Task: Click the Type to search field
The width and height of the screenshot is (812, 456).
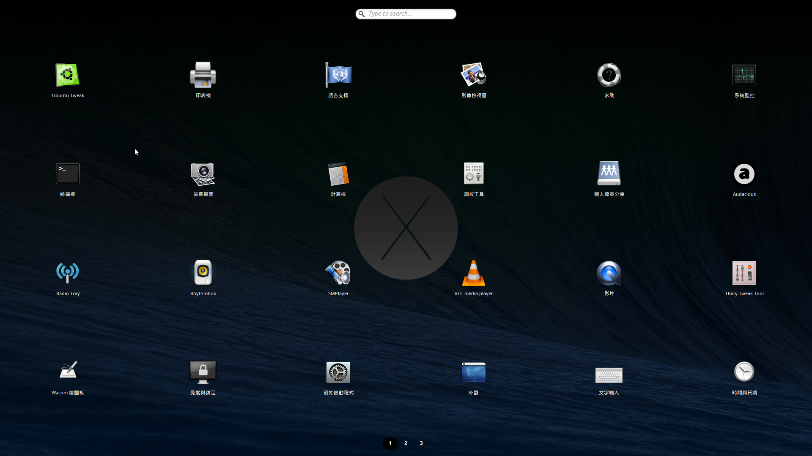Action: click(x=406, y=14)
